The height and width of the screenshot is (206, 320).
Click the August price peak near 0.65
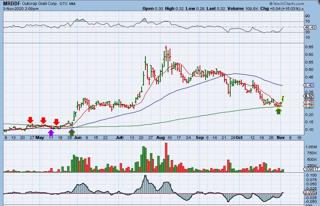tap(166, 47)
